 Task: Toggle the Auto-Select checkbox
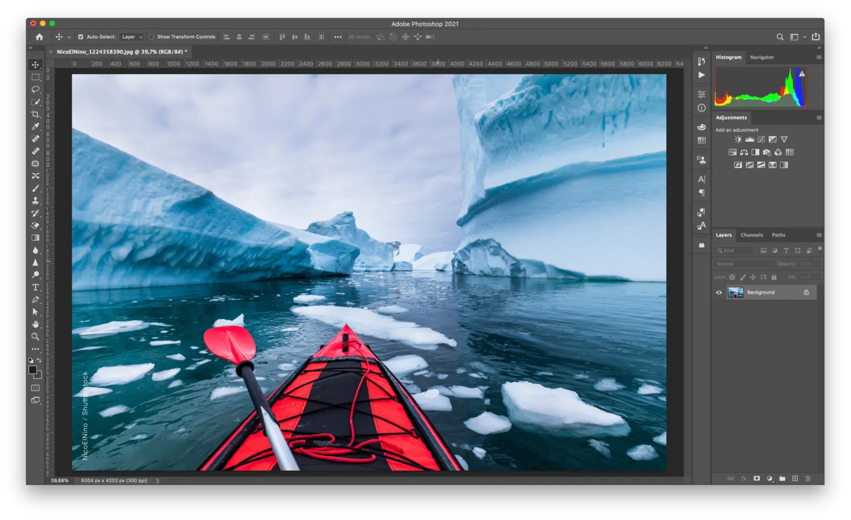(x=81, y=37)
